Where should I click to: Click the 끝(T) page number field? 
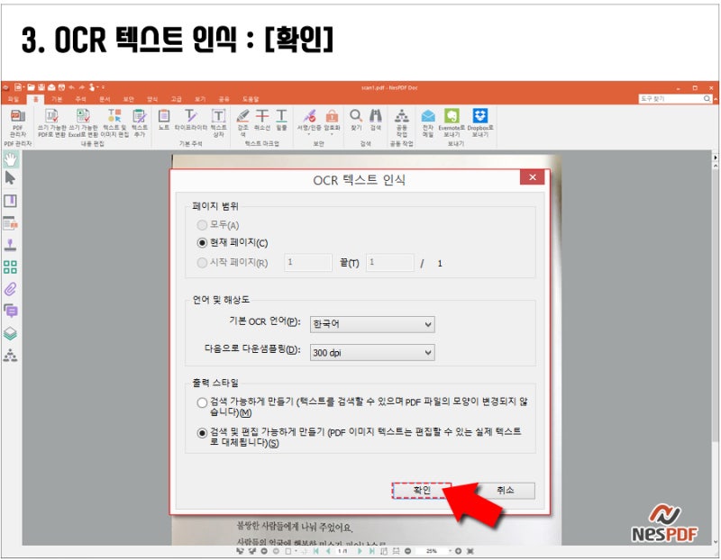point(389,263)
